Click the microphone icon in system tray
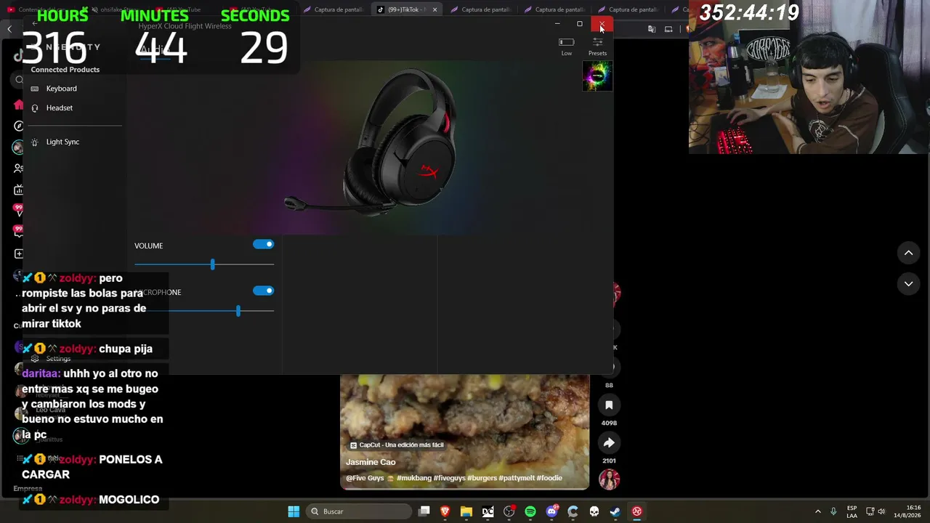Viewport: 930px width, 523px height. coord(833,511)
